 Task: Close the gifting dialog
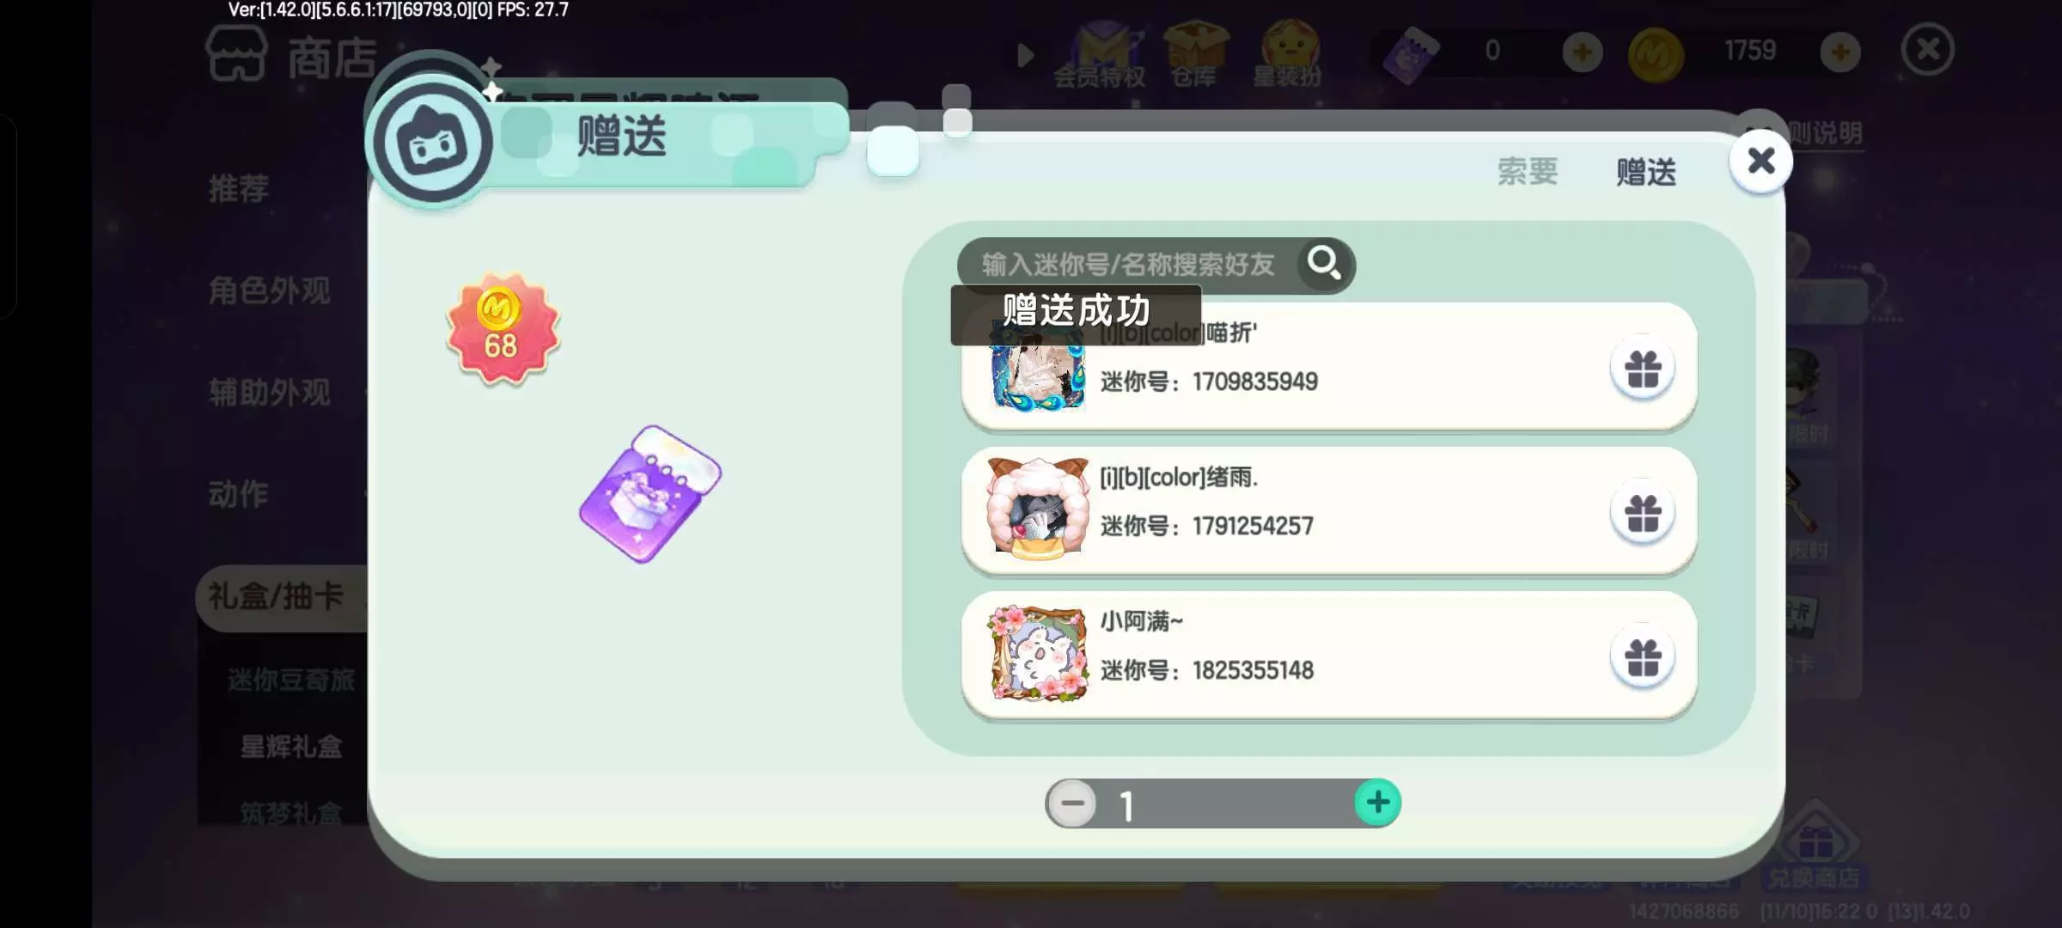click(x=1760, y=161)
